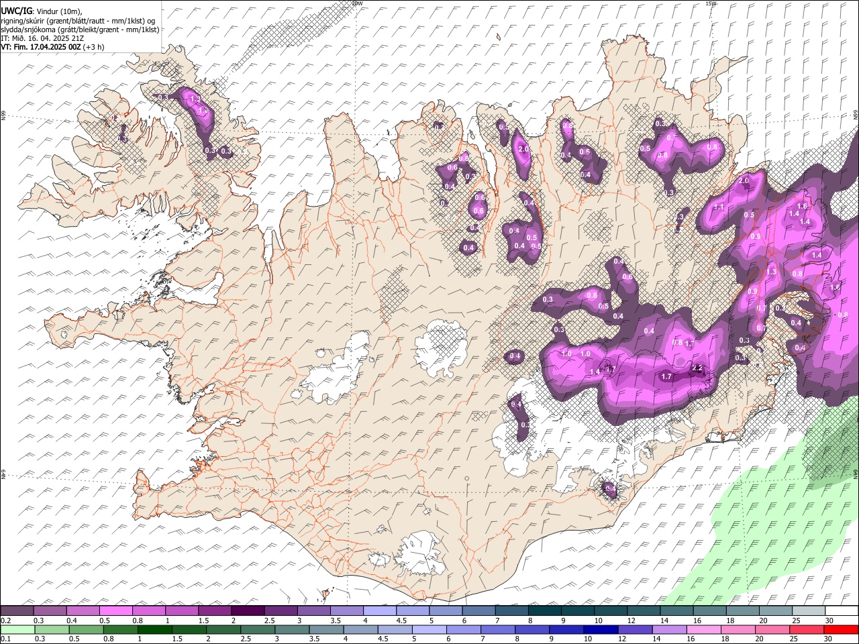859x644 pixels.
Task: Click the violet 12 swatch in rain legend
Action: click(635, 629)
